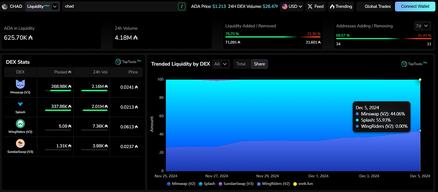Click the Connect Wallet button

(415, 6)
